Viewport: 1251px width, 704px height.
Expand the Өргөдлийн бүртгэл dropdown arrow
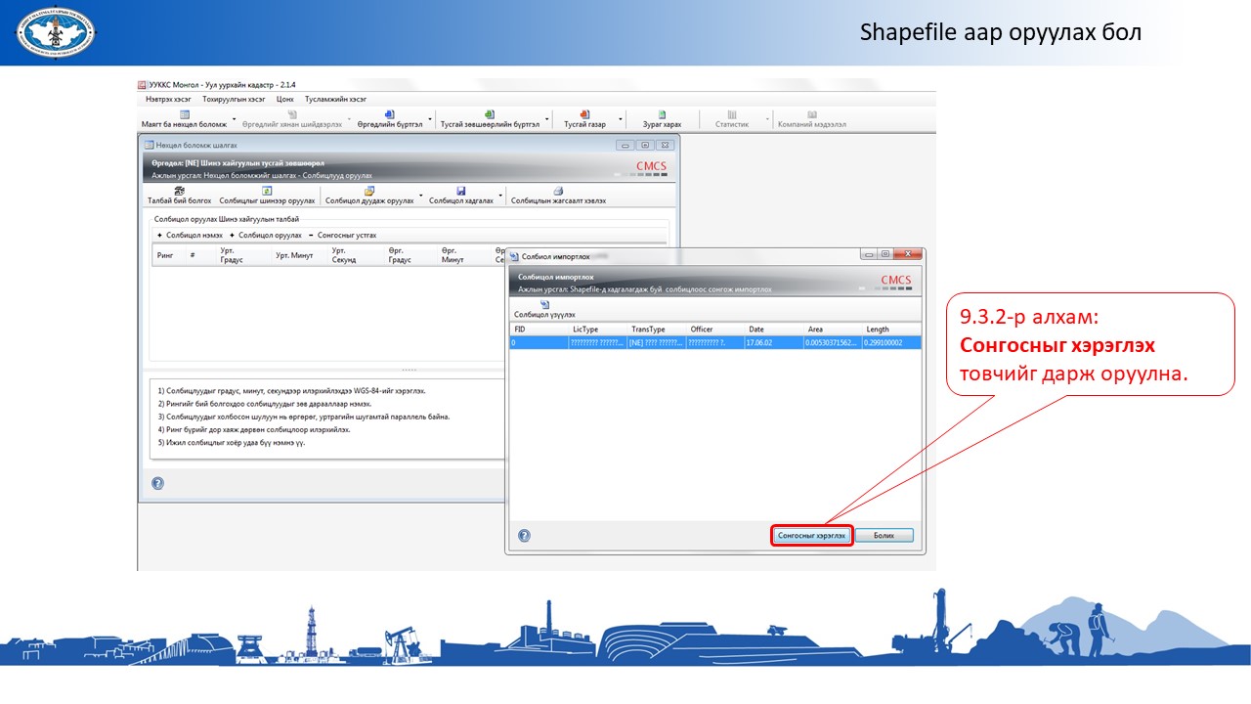(430, 120)
